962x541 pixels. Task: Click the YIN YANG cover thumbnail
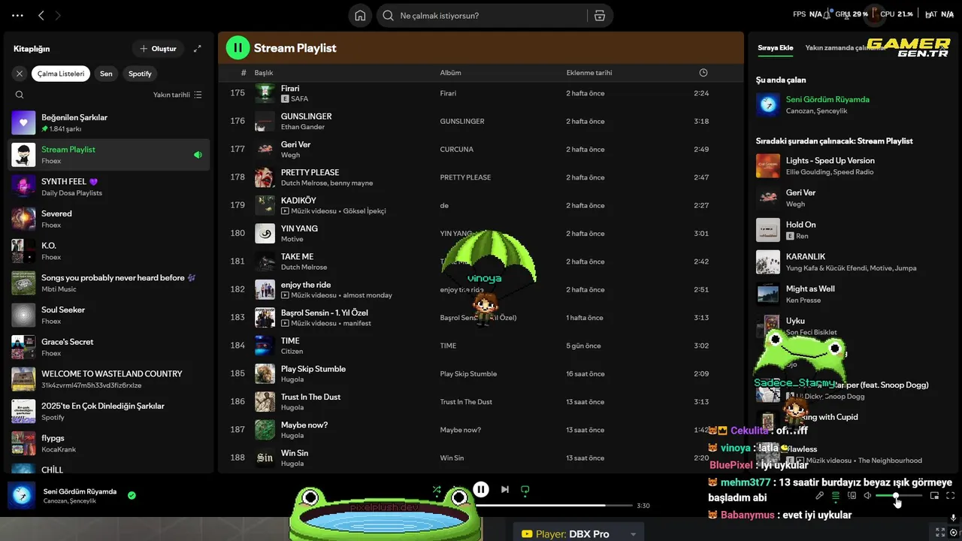click(265, 234)
